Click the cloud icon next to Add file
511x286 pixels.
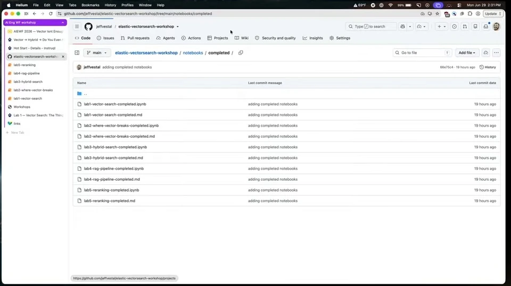(x=485, y=53)
